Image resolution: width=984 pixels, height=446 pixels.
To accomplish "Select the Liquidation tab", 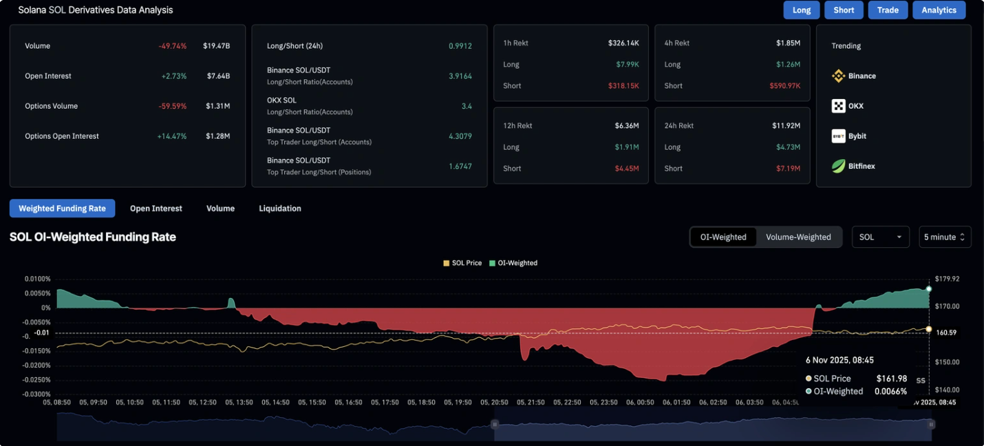I will pos(279,208).
